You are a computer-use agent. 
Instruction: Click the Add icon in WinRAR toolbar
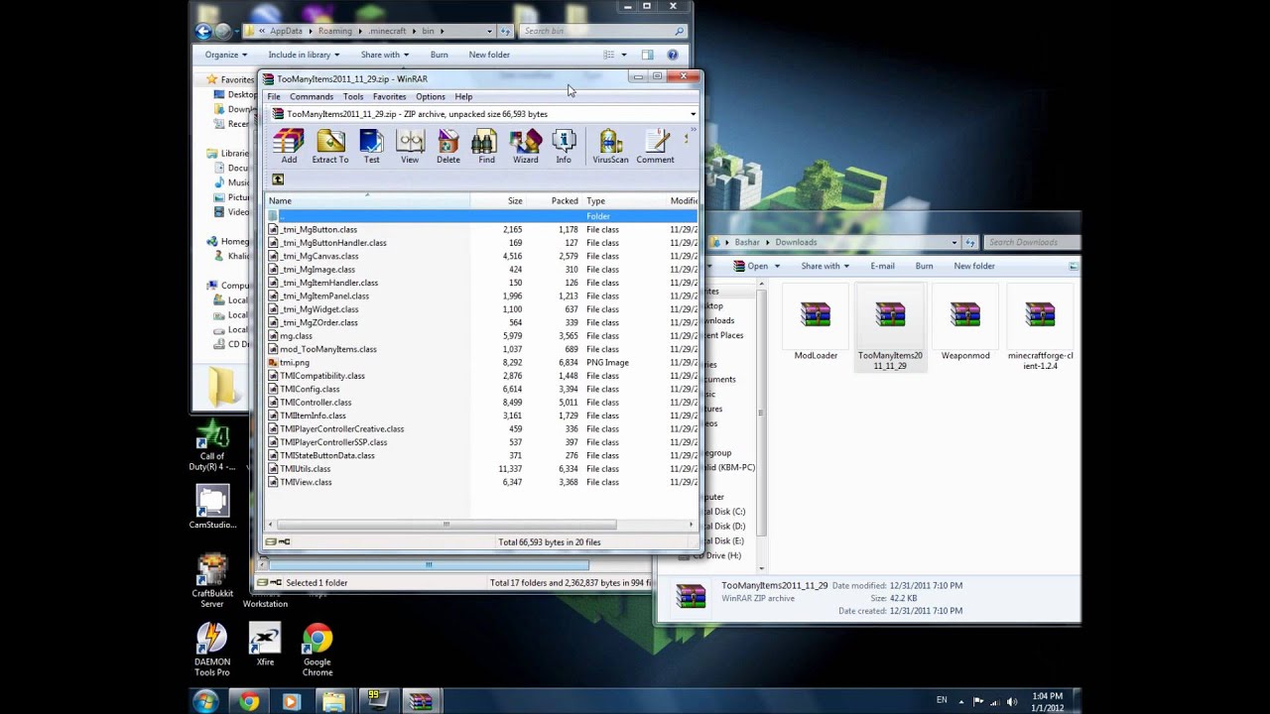click(289, 147)
